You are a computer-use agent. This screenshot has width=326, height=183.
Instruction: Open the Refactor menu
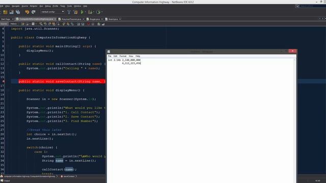[x=34, y=6]
